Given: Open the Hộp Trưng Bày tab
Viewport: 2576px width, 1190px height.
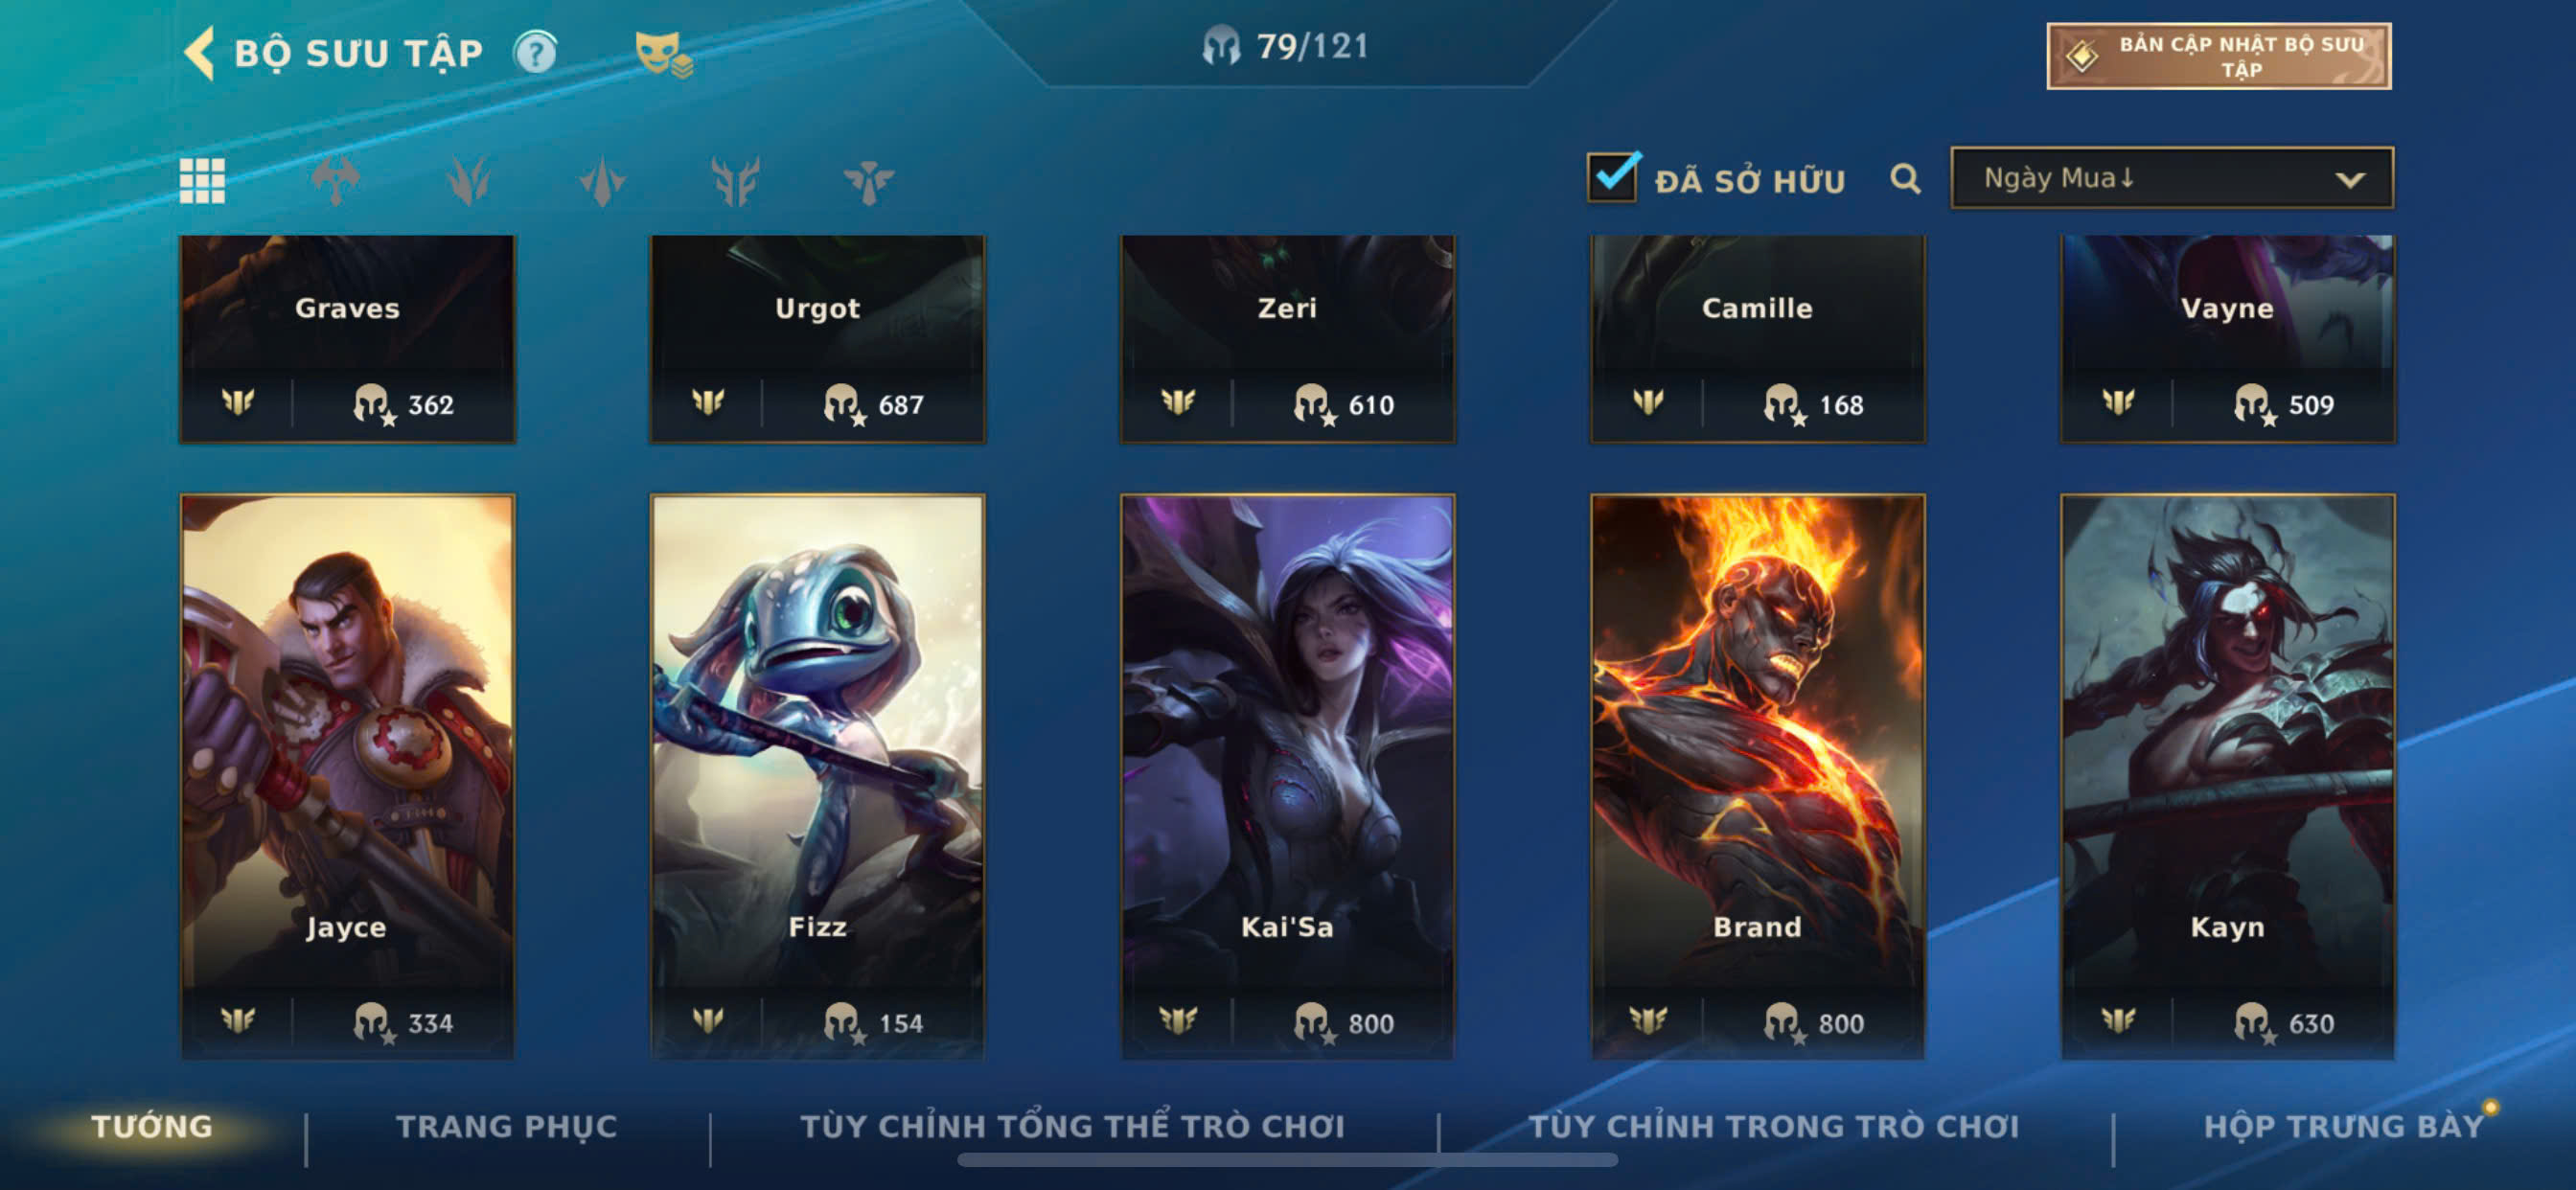Looking at the screenshot, I should 2344,1127.
